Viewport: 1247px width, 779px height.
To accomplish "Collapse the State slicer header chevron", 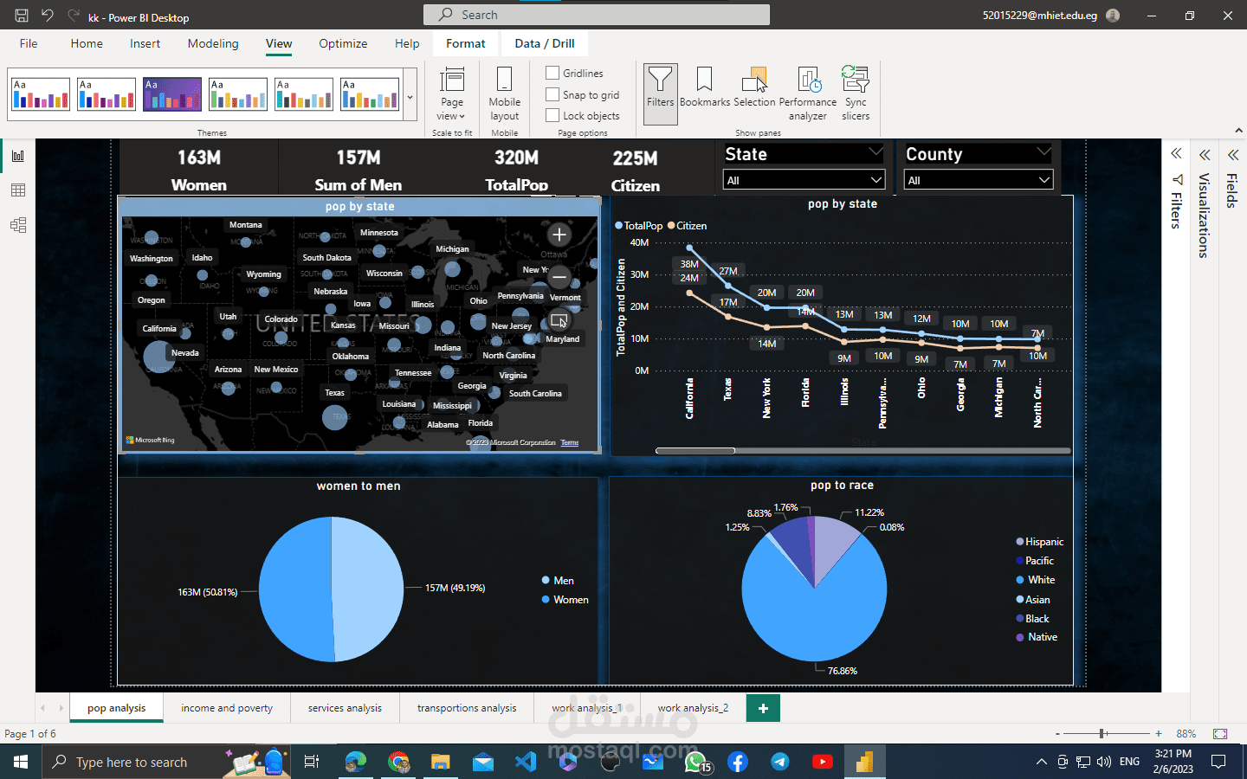I will pos(875,152).
